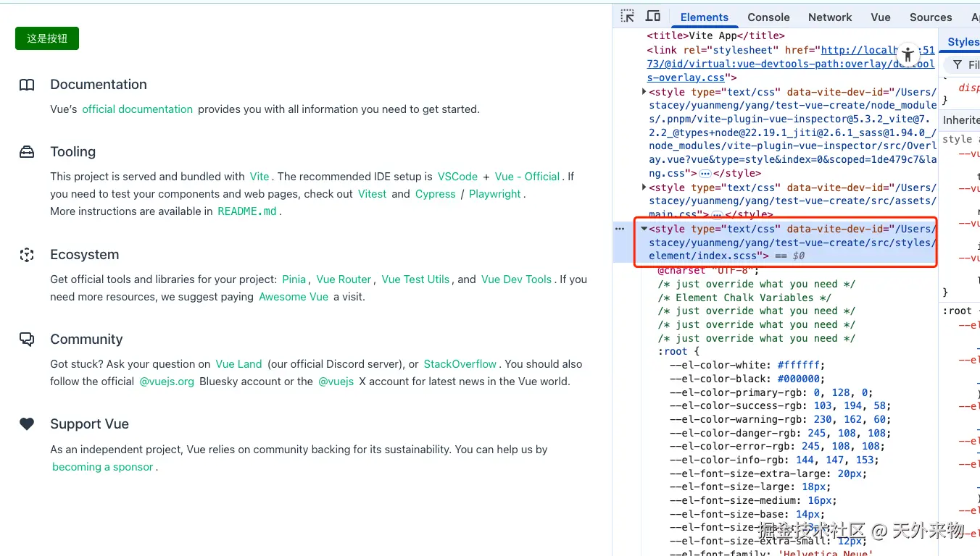This screenshot has height=556, width=980.
Task: Open the Vue Land link
Action: 238,364
